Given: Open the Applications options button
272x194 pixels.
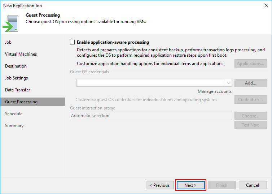Looking at the screenshot, I should (251, 64).
